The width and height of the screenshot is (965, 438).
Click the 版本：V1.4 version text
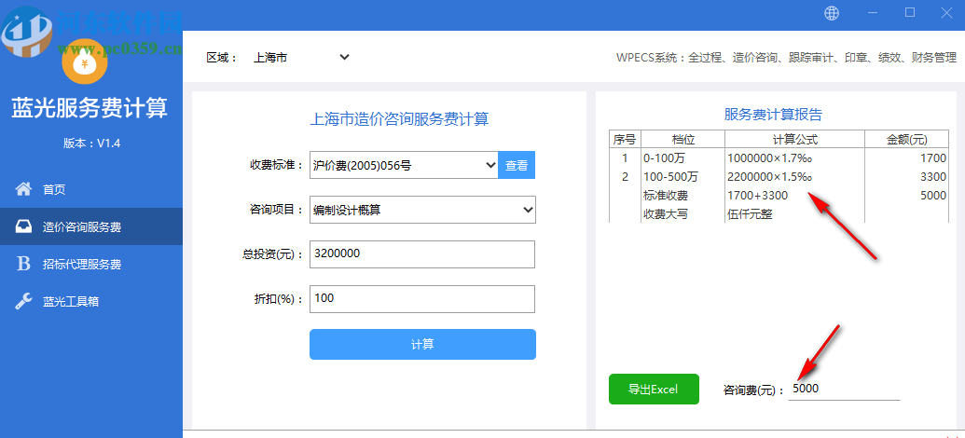coord(91,144)
